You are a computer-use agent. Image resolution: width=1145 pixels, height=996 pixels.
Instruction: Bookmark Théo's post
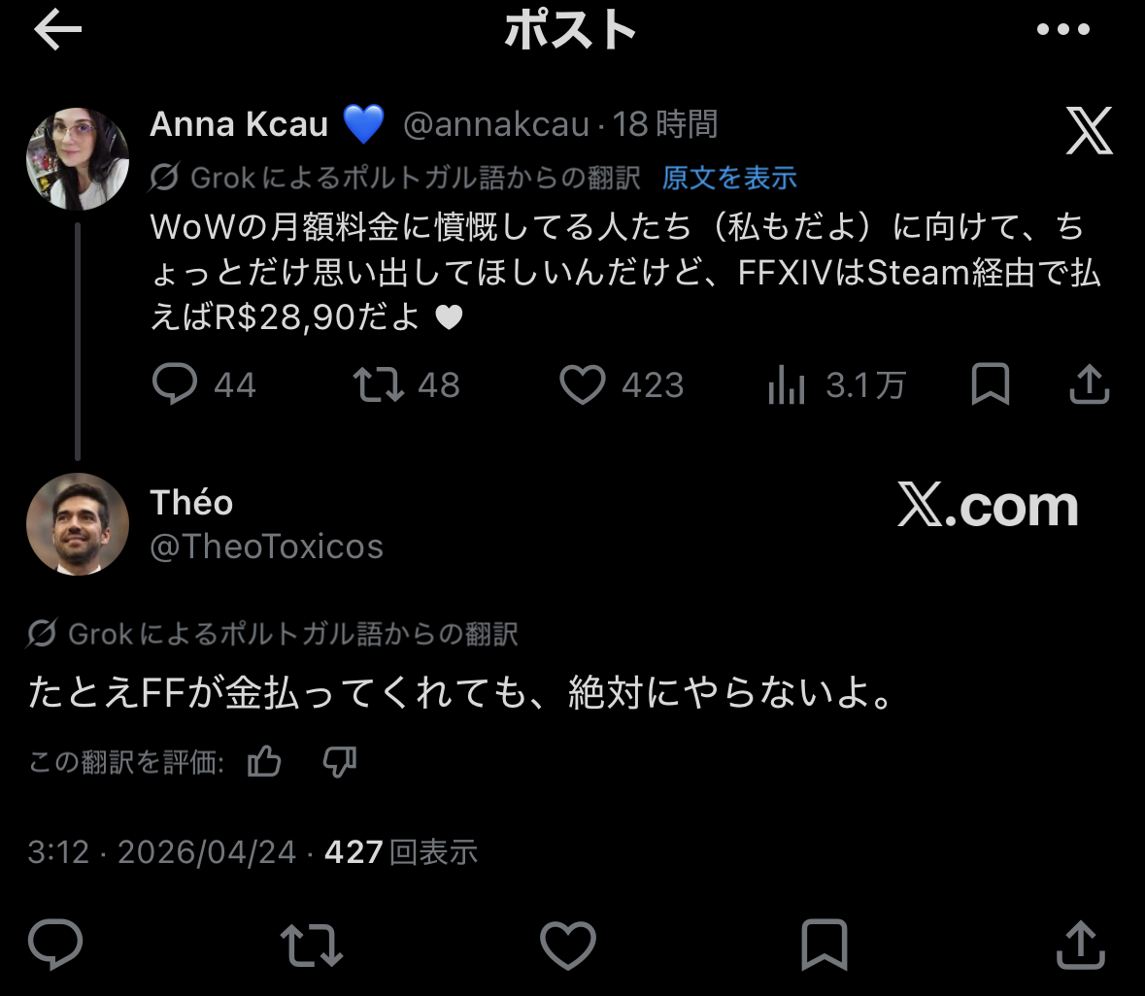click(824, 945)
